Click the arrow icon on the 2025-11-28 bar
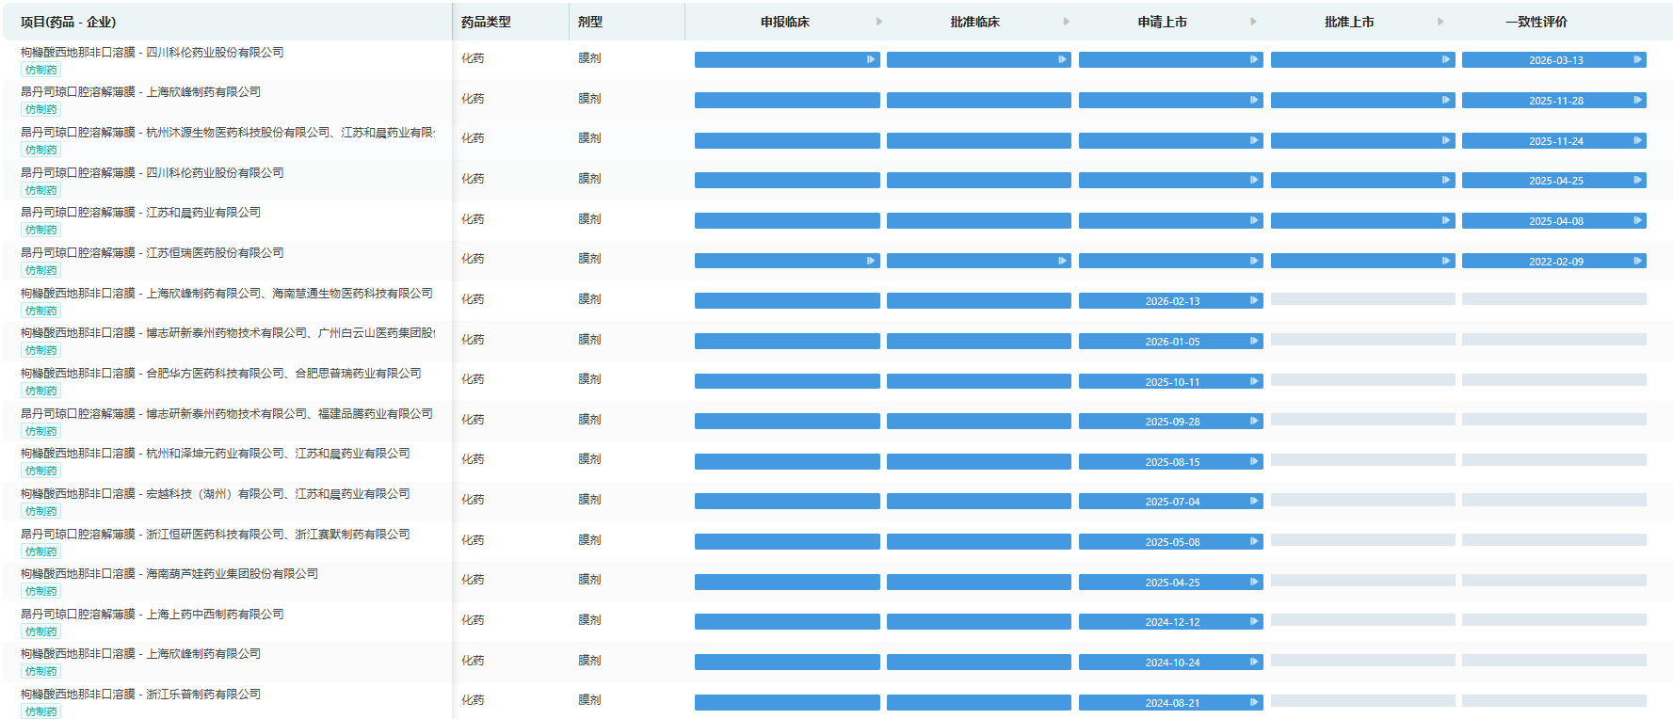The image size is (1673, 719). pyautogui.click(x=1637, y=100)
